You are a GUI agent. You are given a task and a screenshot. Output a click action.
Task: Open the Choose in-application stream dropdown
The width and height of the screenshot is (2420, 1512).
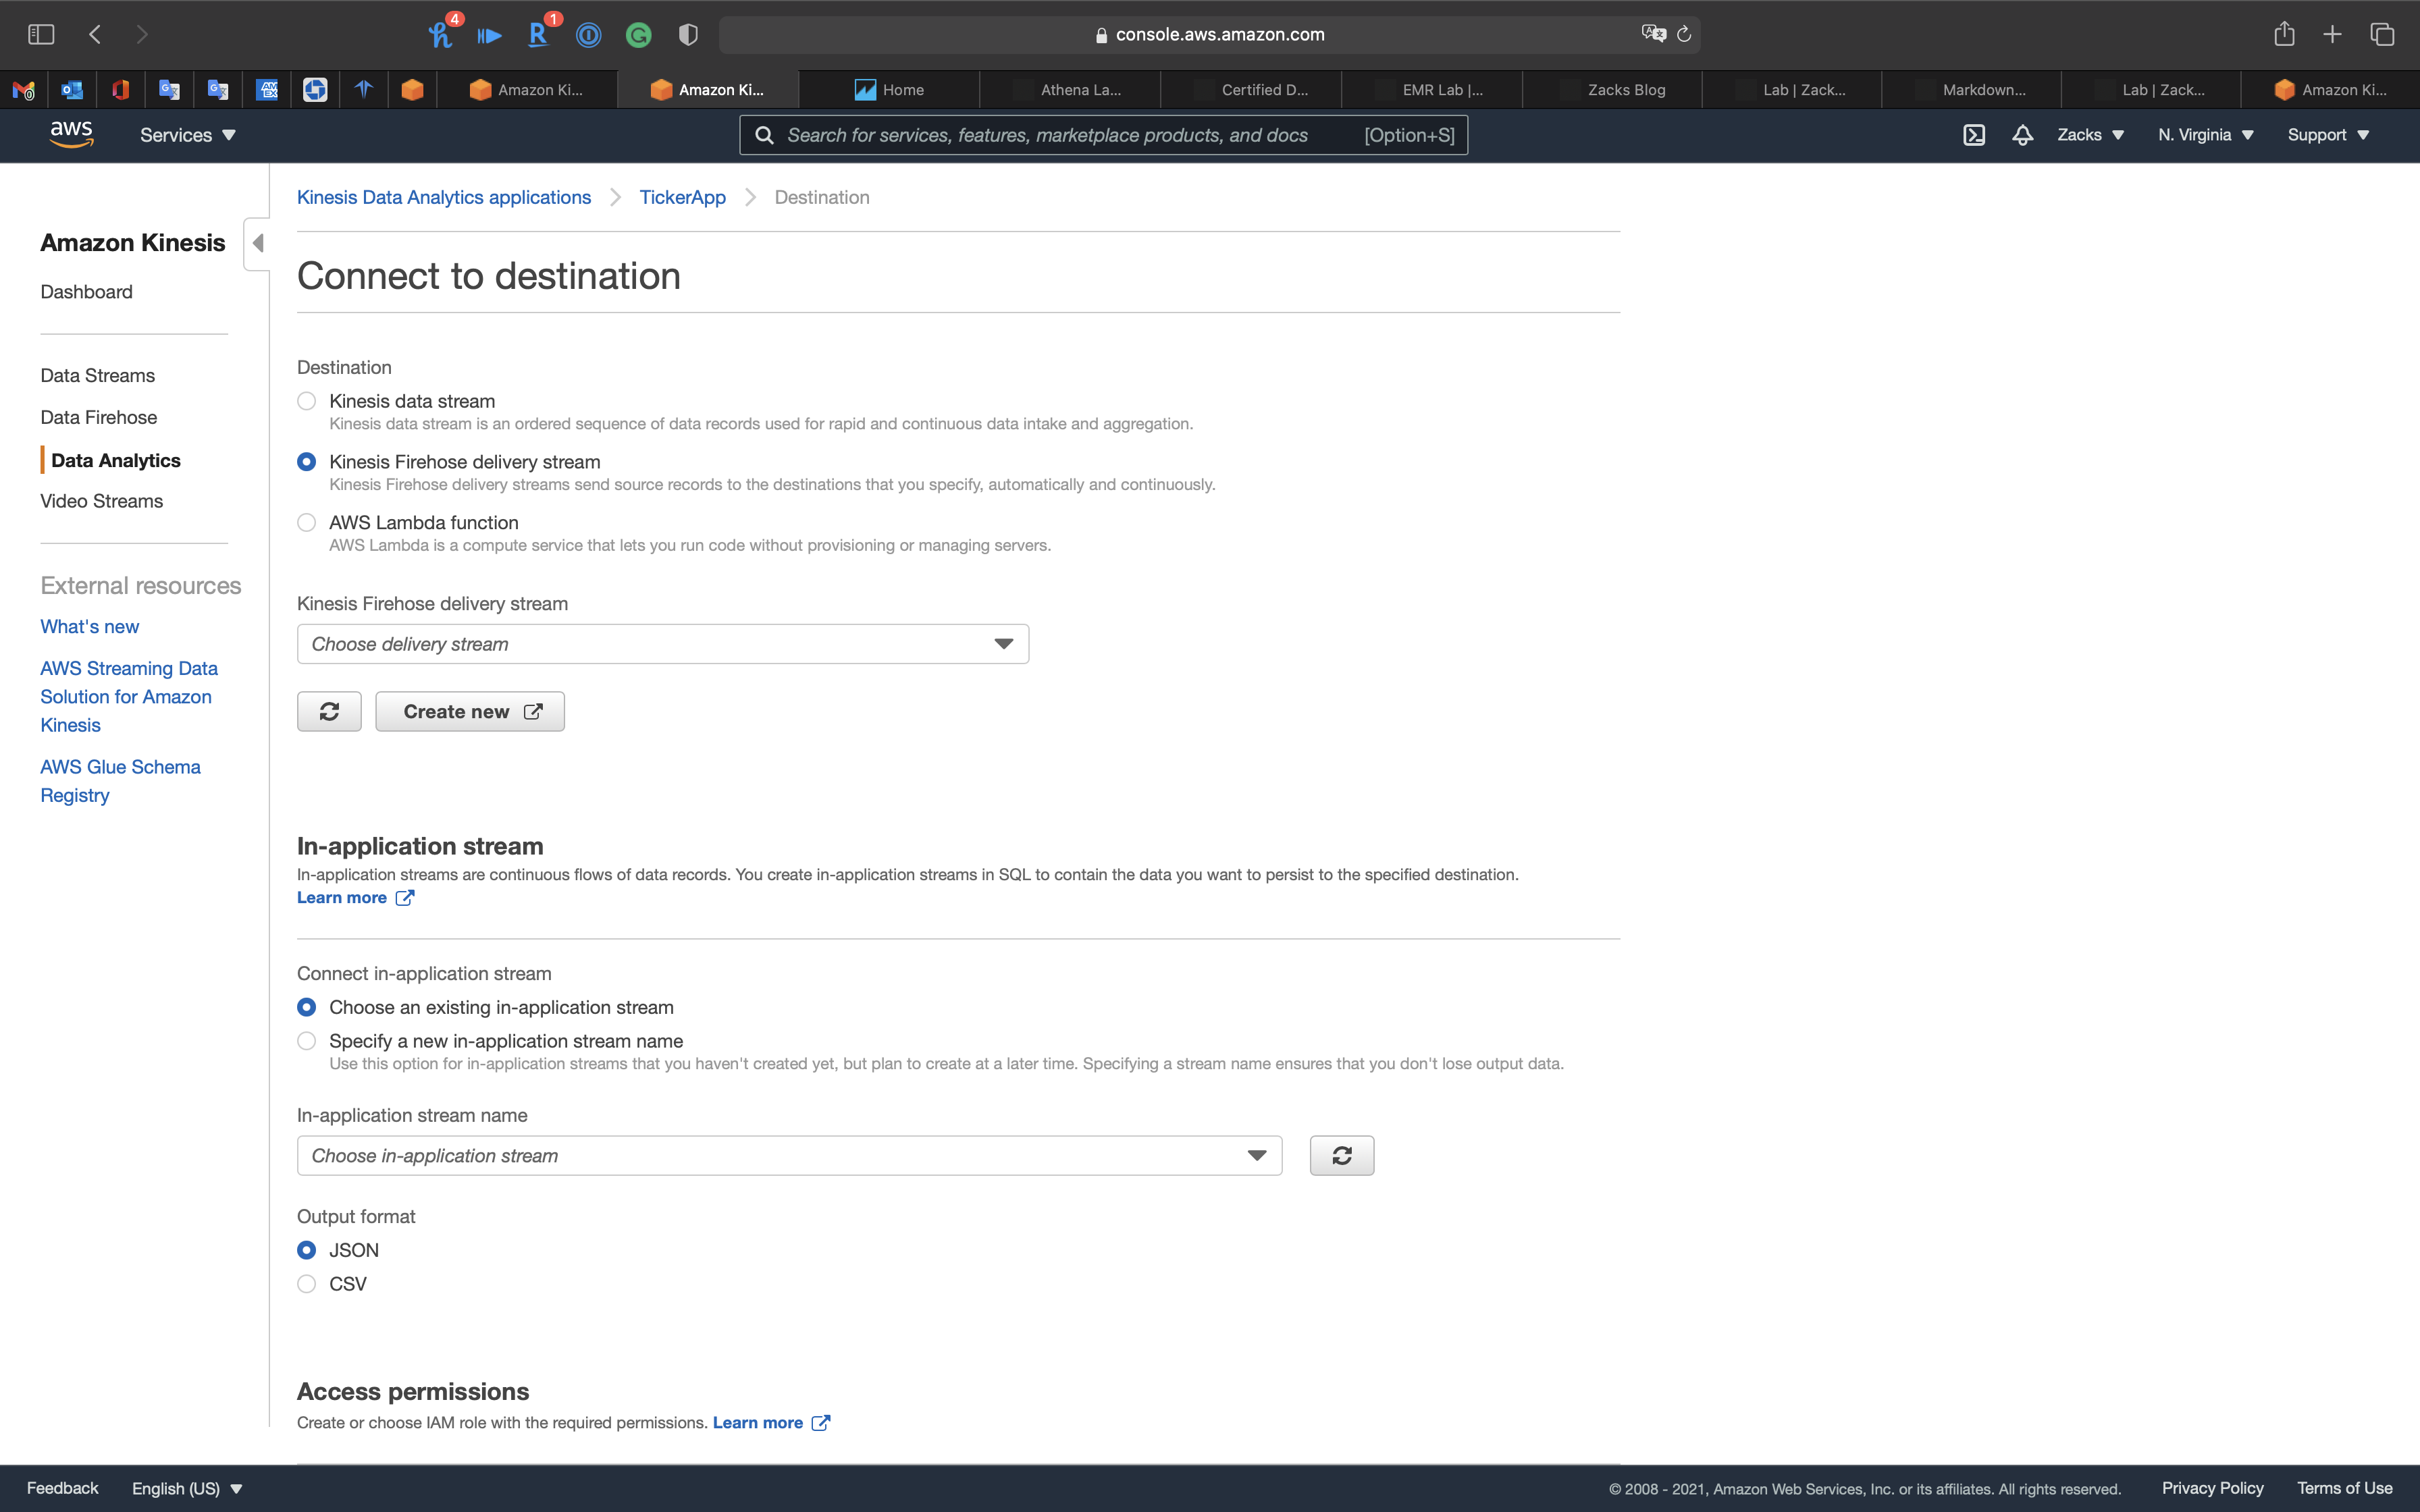point(789,1155)
